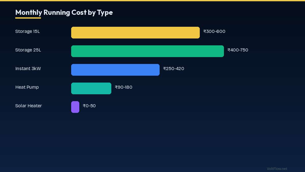The width and height of the screenshot is (305, 172).
Task: Select the 'Instant 3kW' row label
Action: tap(28, 69)
